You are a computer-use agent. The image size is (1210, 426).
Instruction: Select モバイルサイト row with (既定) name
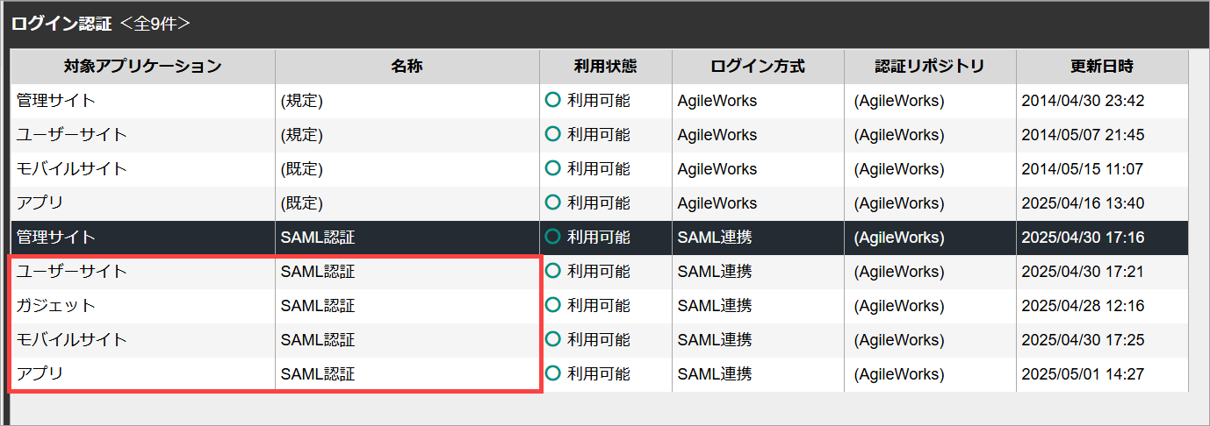pos(599,169)
